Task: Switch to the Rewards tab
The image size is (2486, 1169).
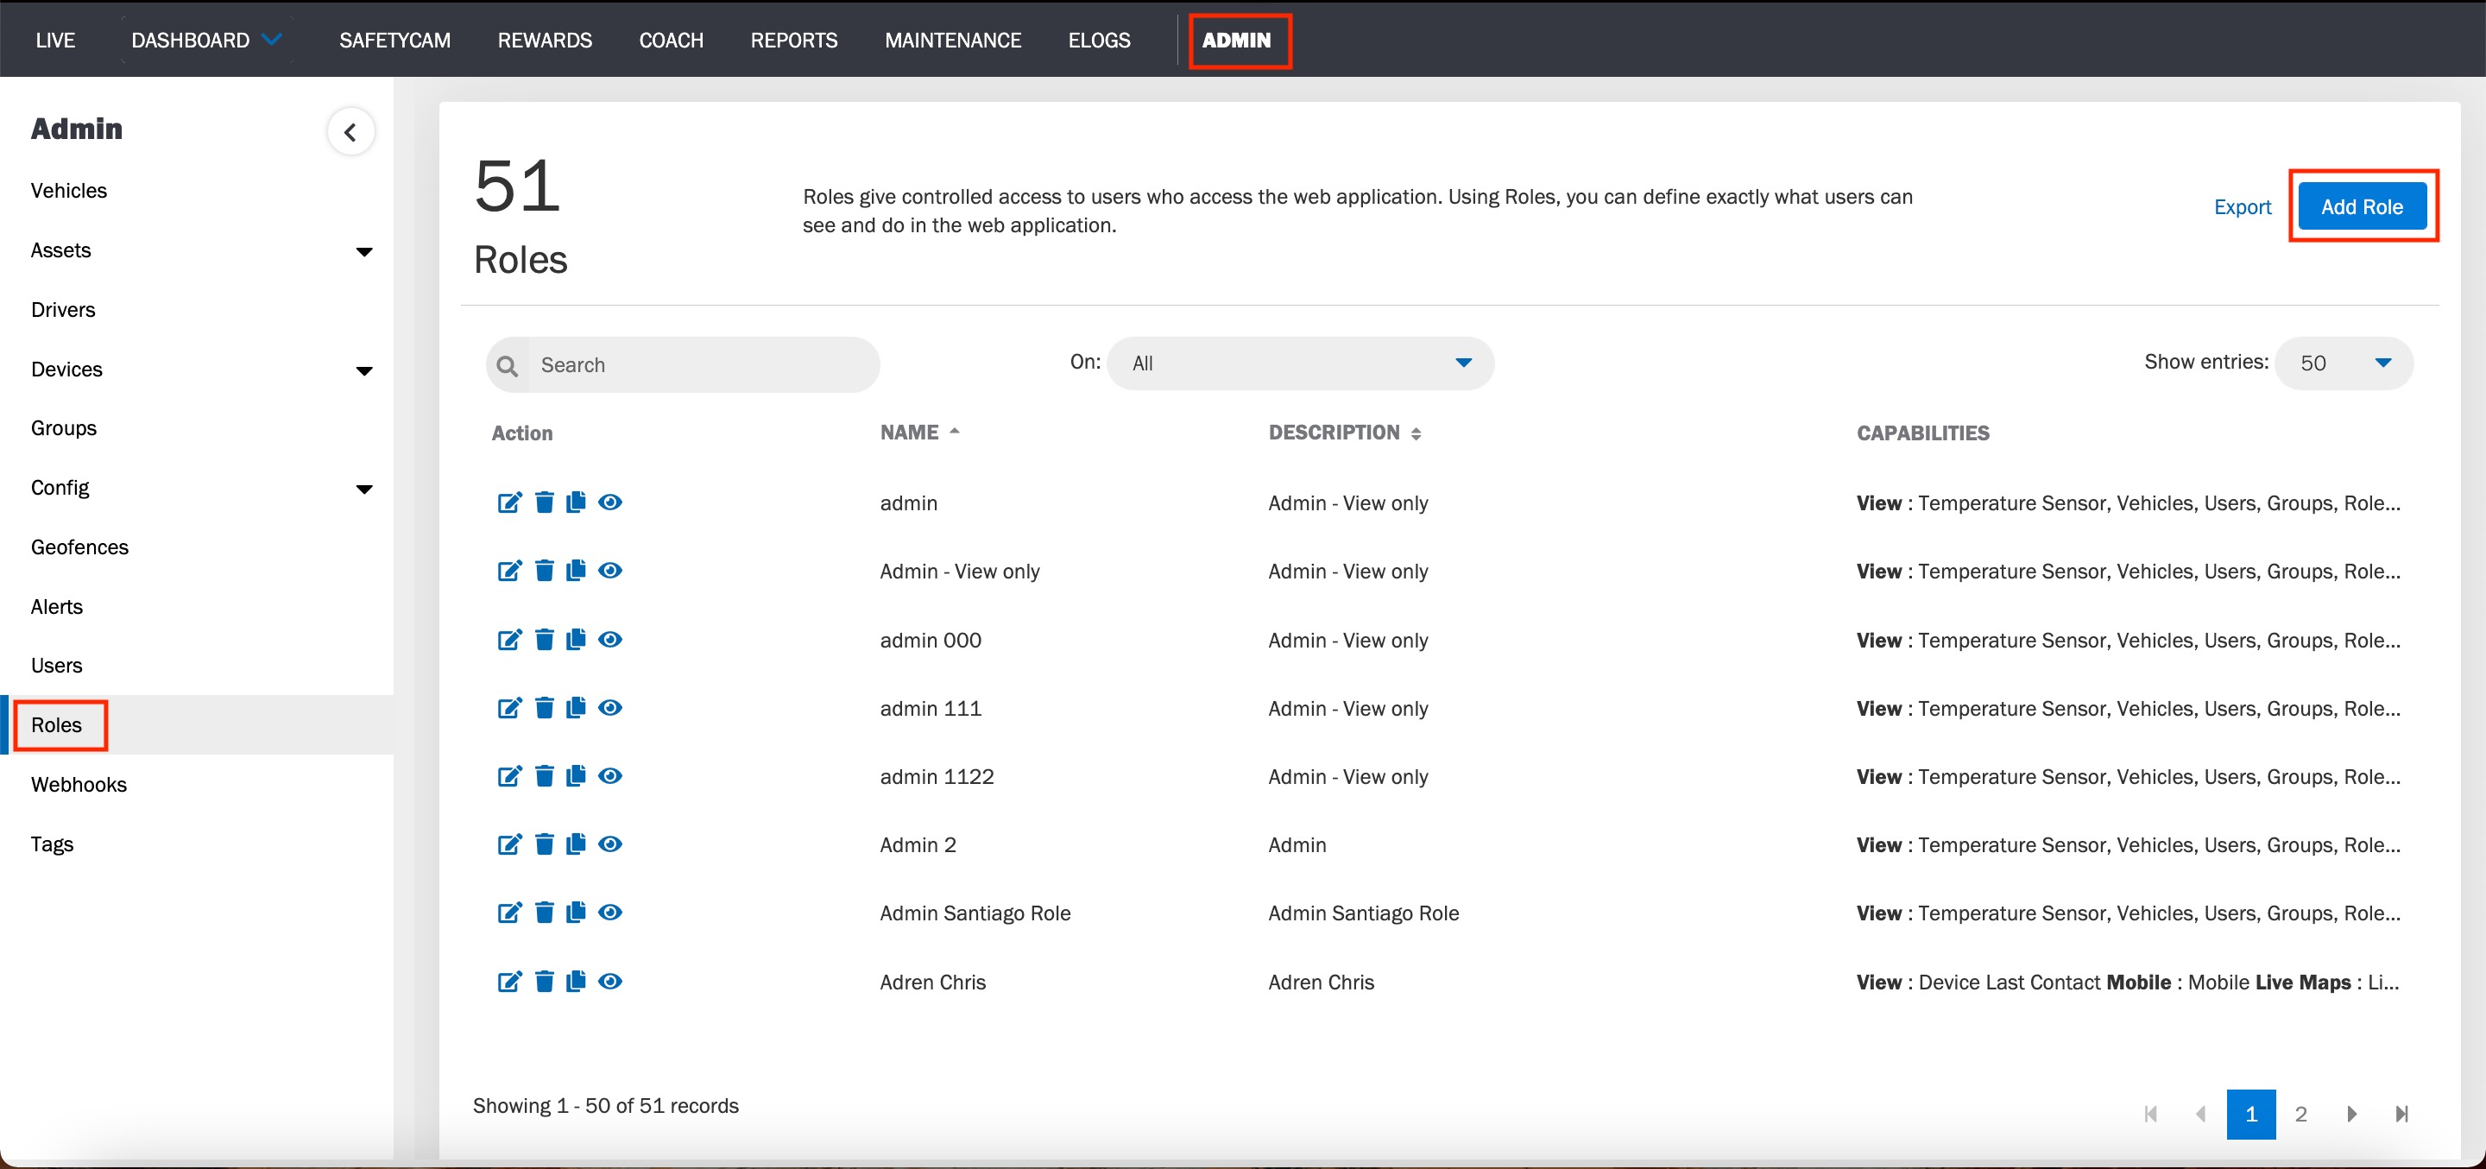Action: [546, 41]
